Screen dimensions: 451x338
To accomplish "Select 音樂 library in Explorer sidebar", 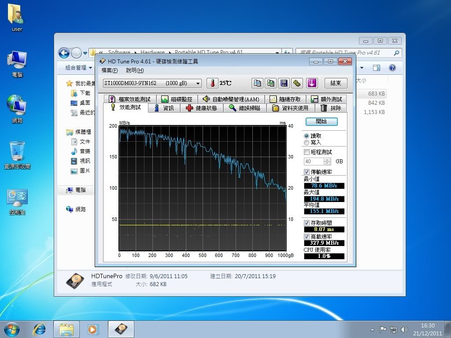I will (81, 151).
